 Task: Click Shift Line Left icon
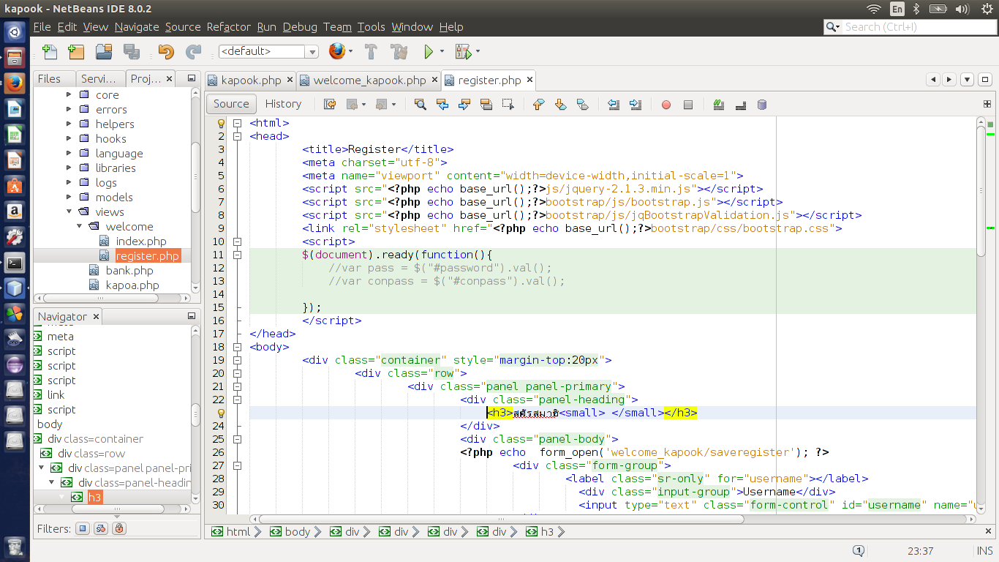tap(614, 105)
